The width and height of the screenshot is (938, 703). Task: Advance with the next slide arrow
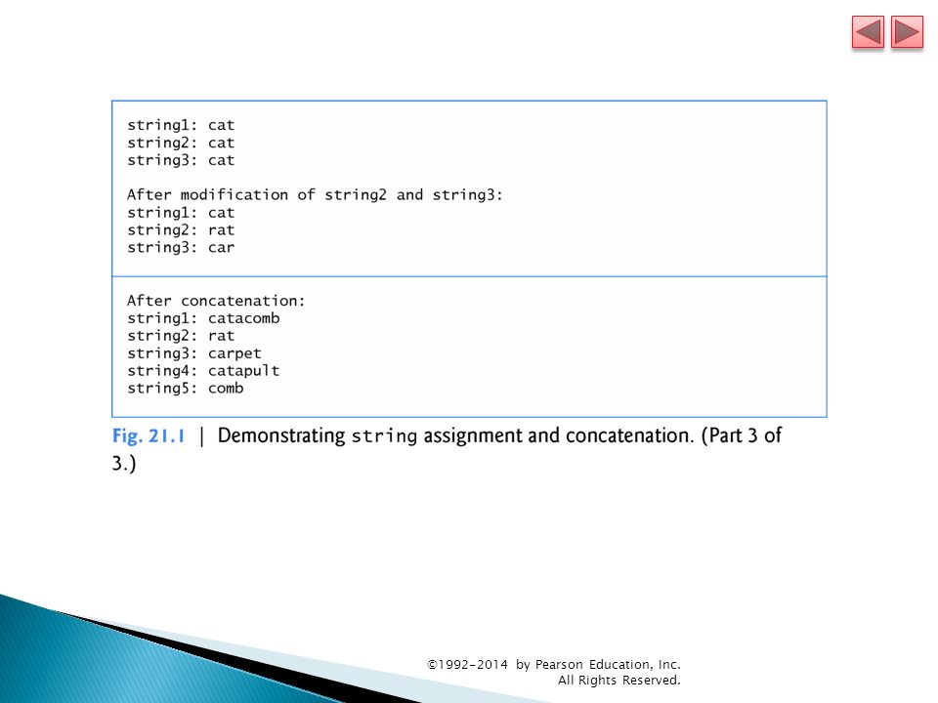pyautogui.click(x=907, y=32)
